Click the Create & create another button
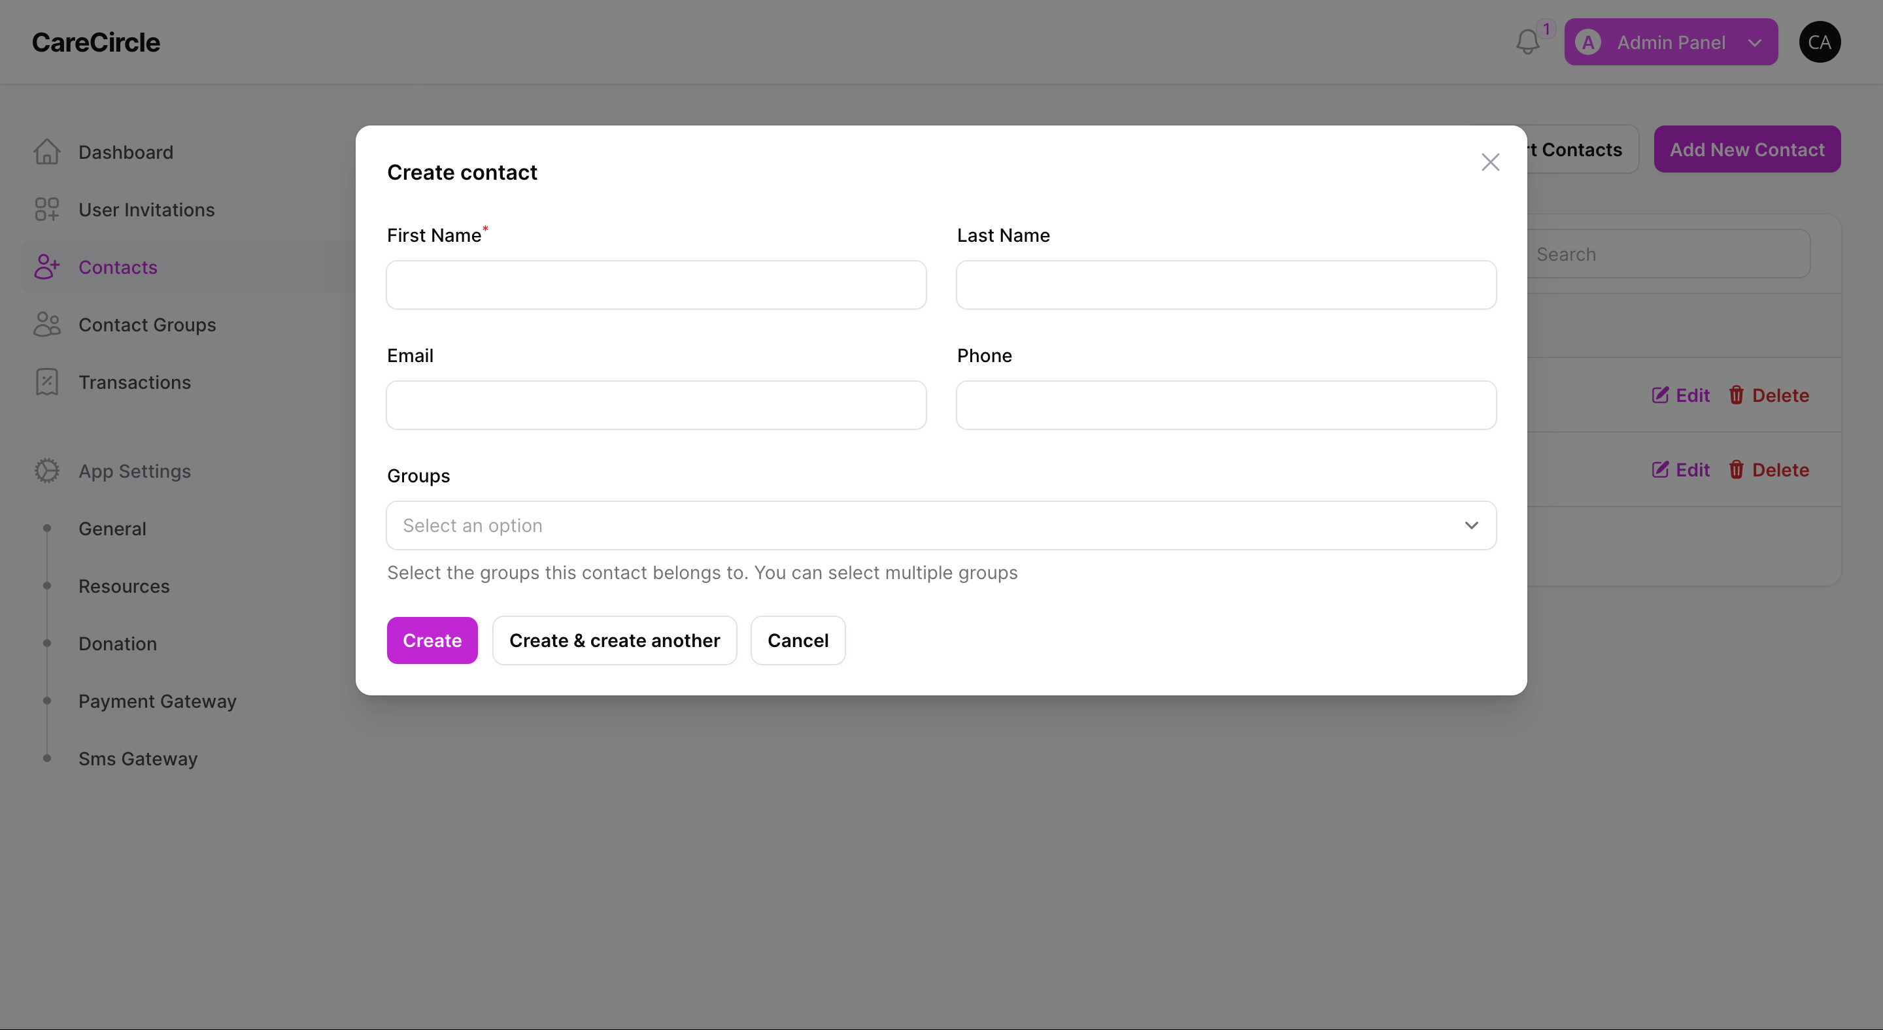1883x1030 pixels. [x=614, y=639]
